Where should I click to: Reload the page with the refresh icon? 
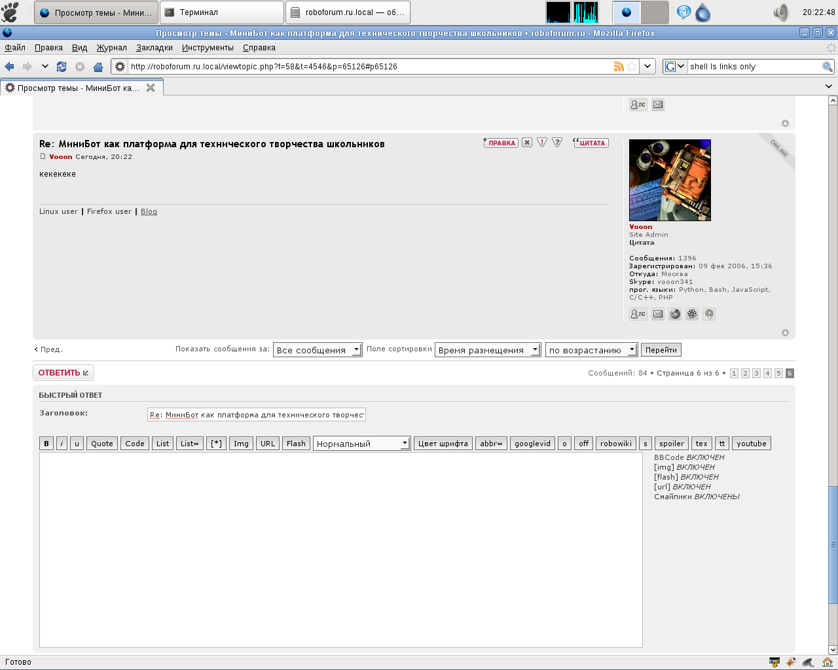click(62, 67)
